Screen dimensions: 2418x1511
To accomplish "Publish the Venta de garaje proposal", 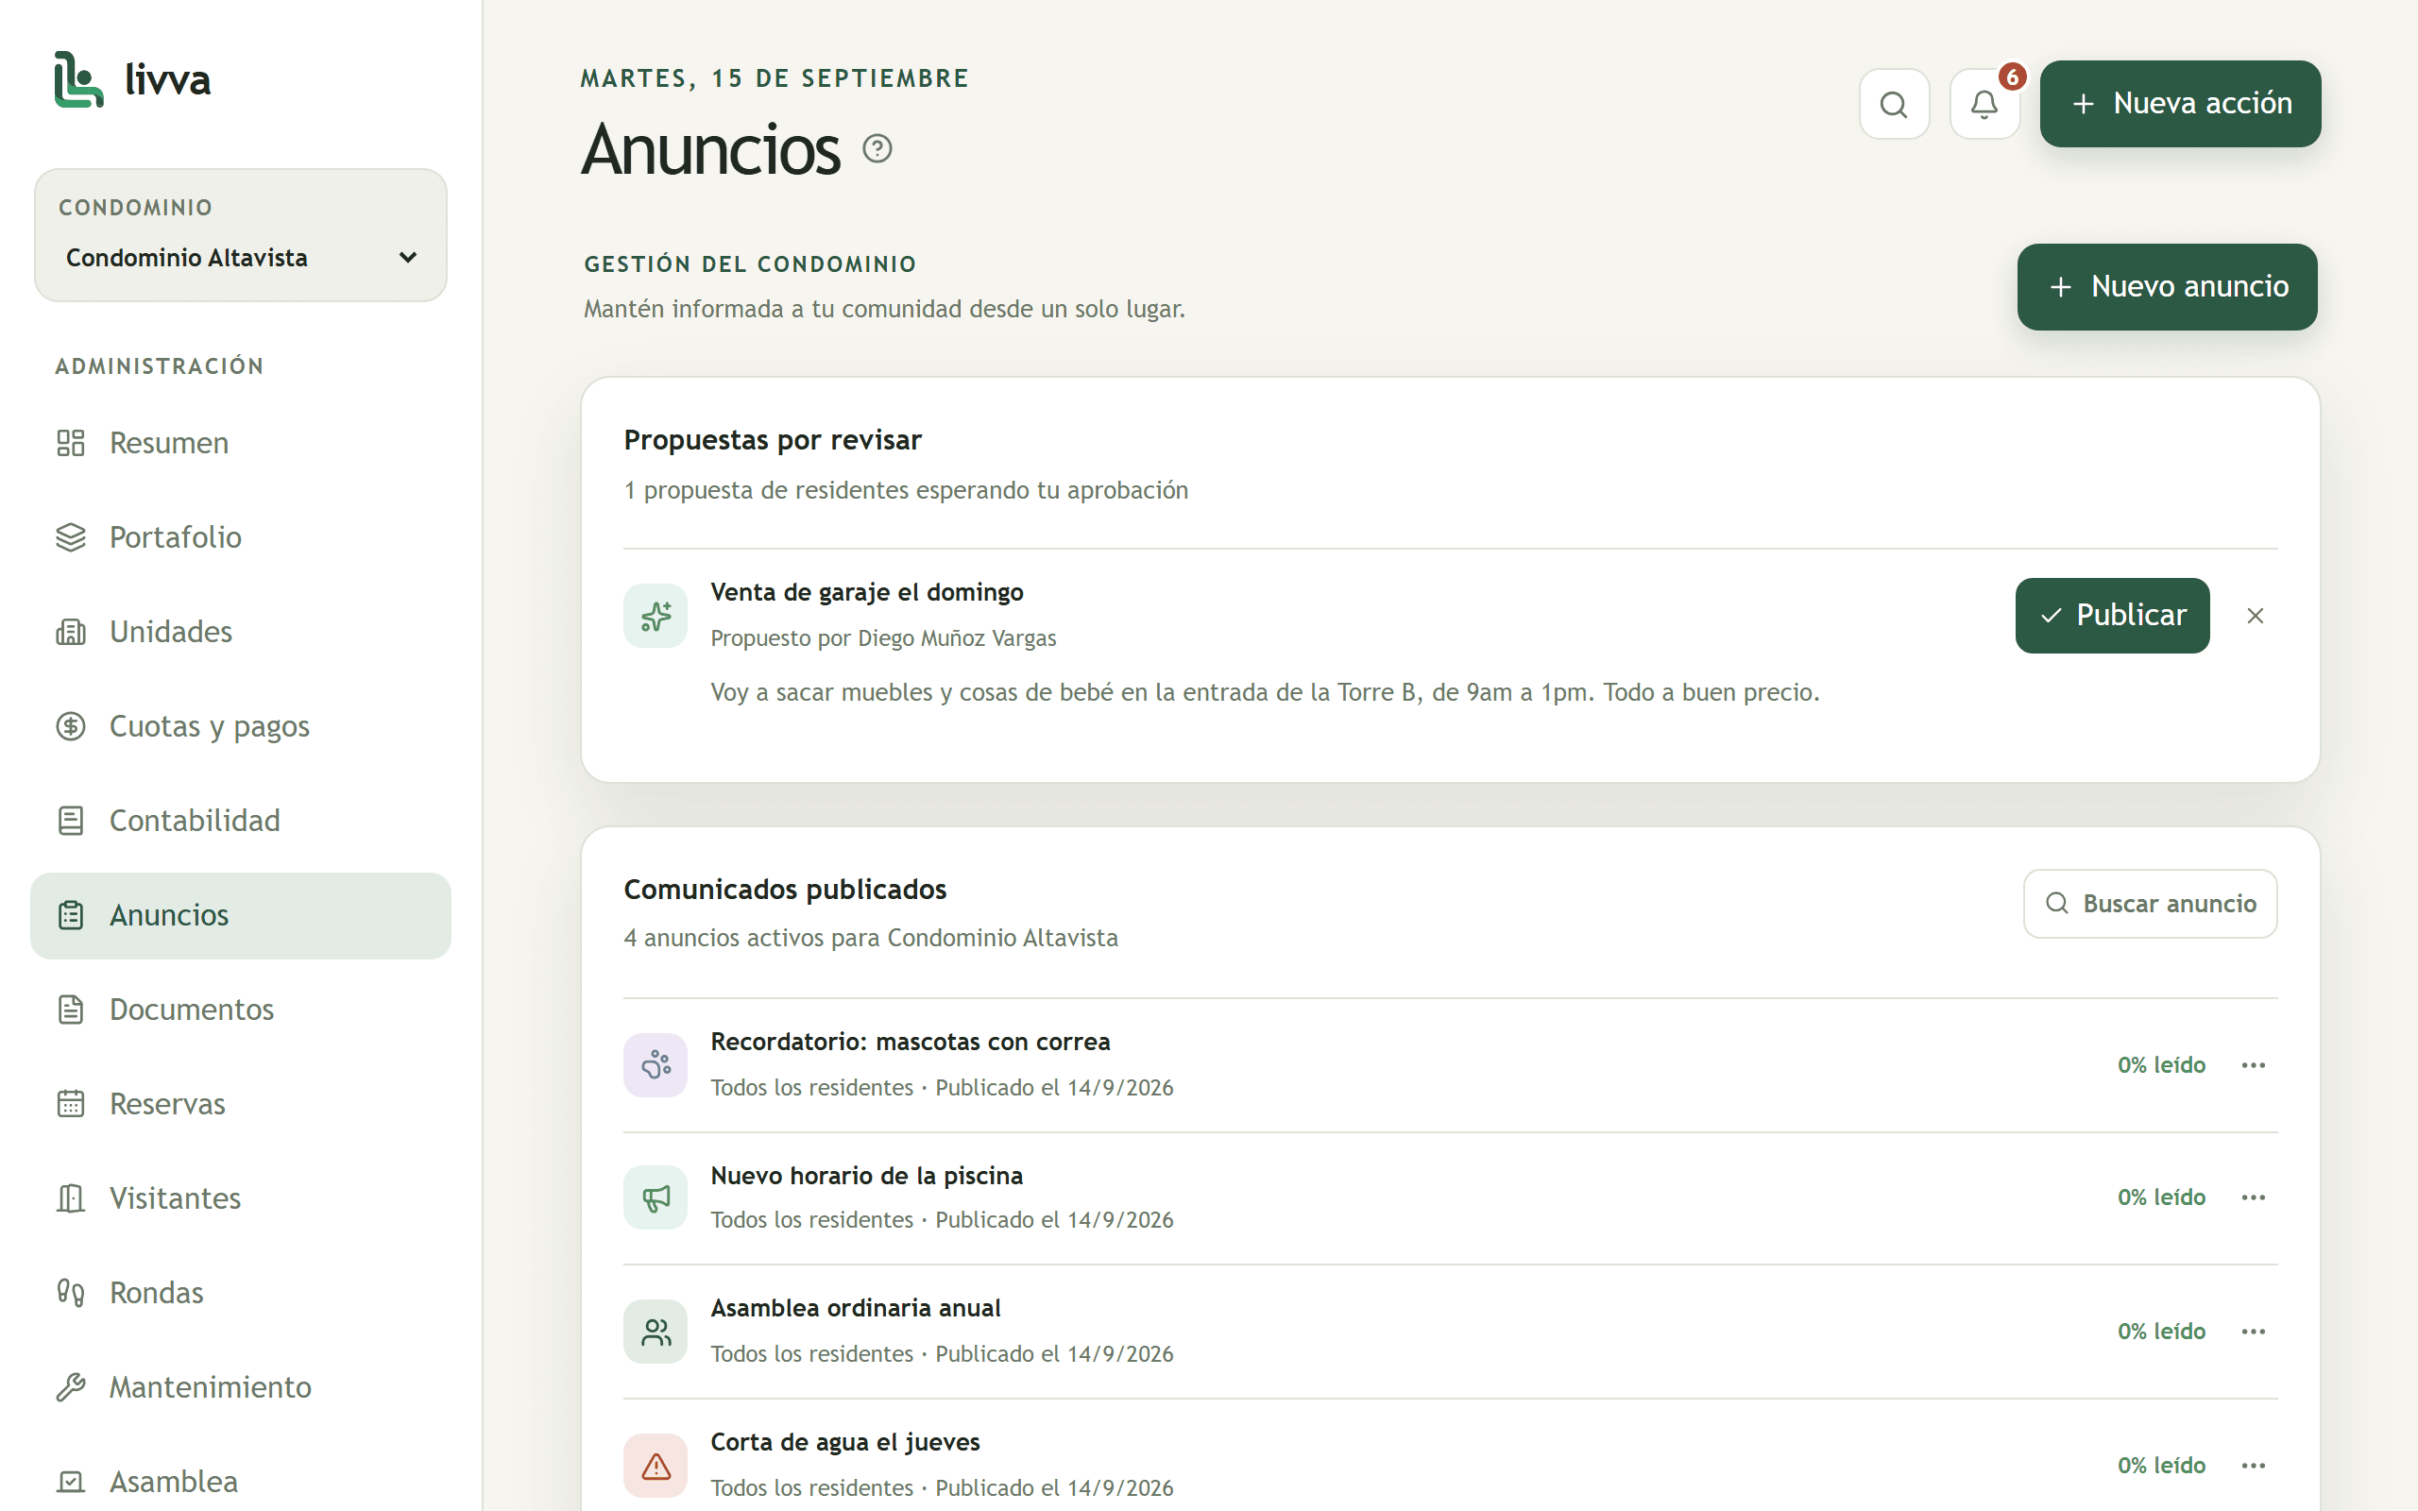I will coord(2112,616).
